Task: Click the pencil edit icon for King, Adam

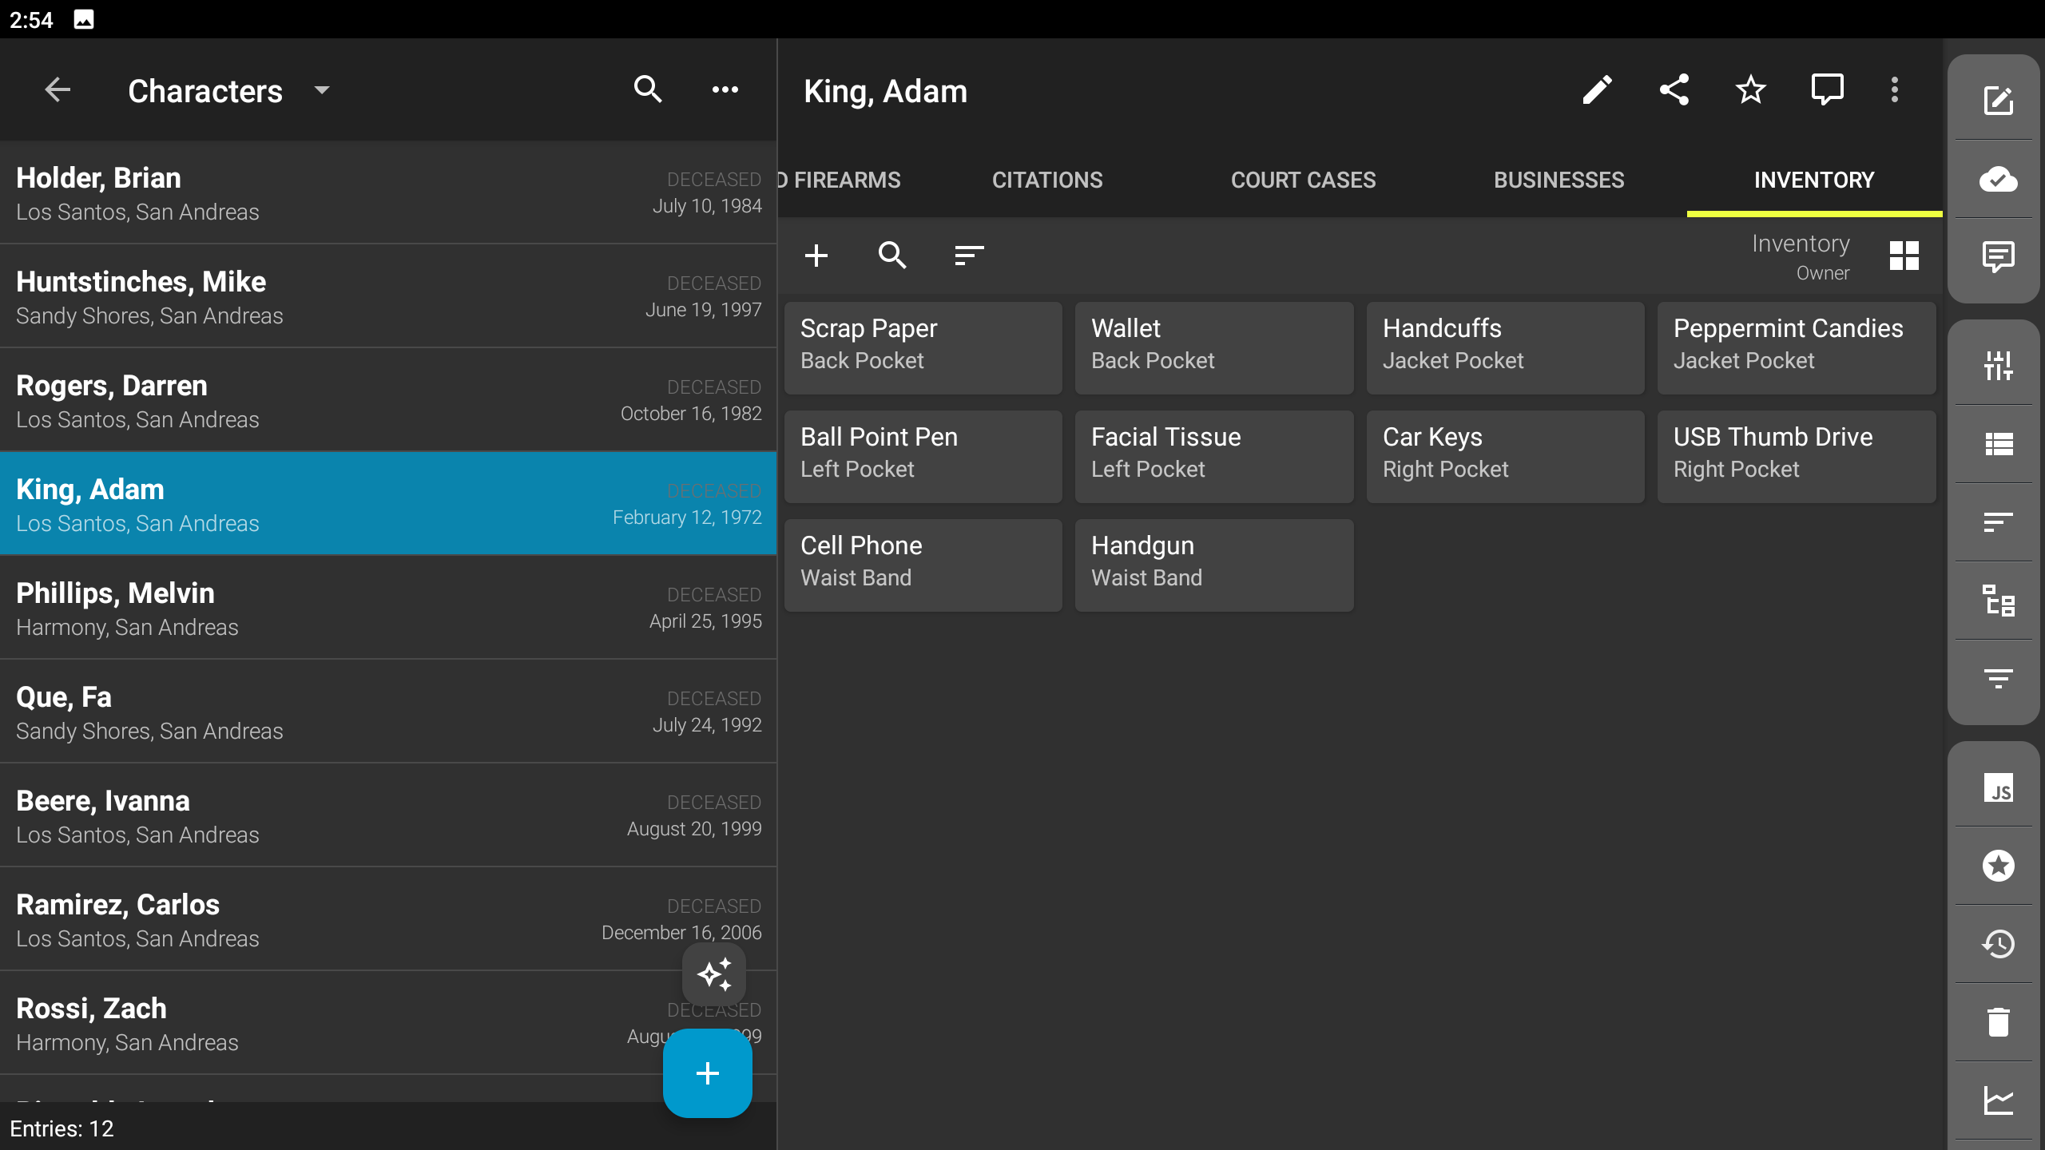Action: [x=1597, y=90]
